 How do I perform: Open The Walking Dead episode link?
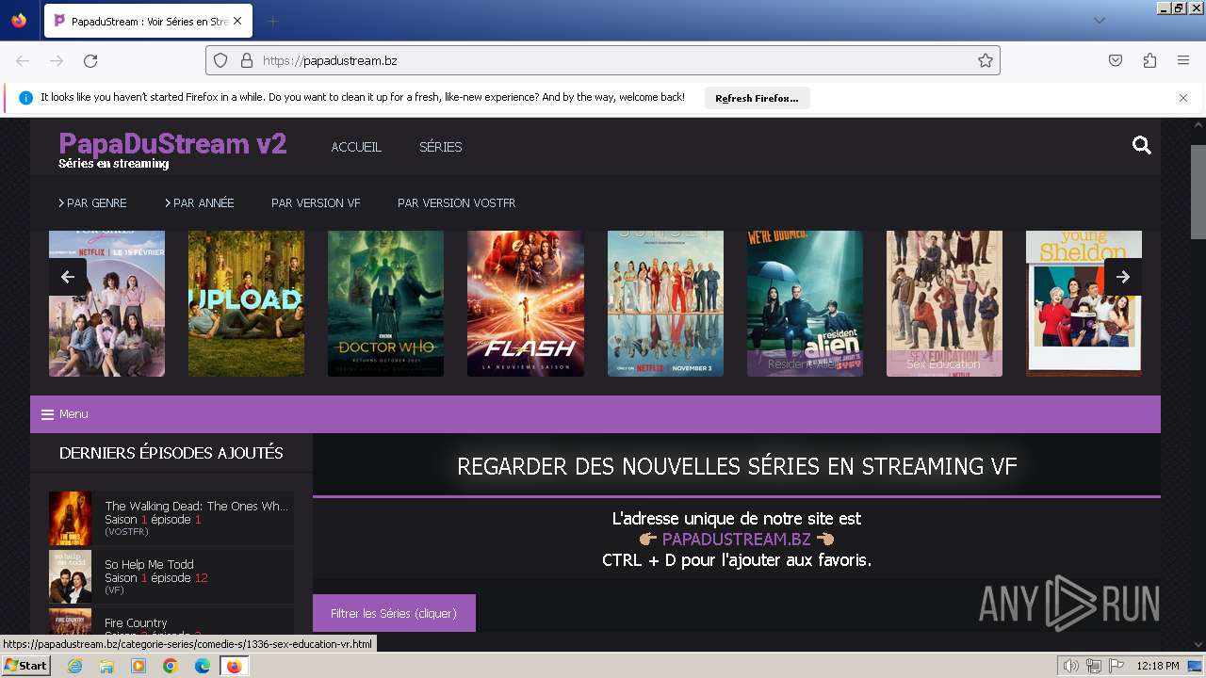tap(196, 506)
